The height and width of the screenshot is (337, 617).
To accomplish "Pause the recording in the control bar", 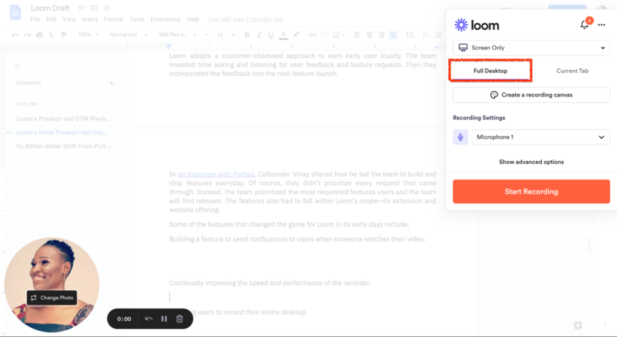I will click(164, 319).
